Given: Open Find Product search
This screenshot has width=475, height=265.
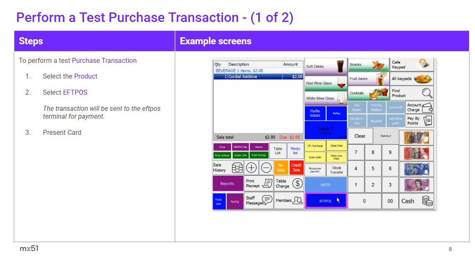Looking at the screenshot, I should point(412,93).
